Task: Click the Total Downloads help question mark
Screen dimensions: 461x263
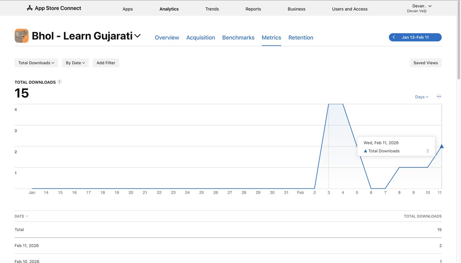Action: 60,82
